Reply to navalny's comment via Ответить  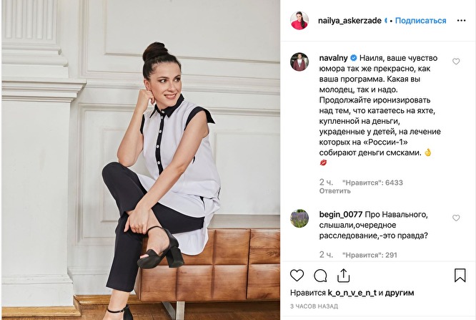click(x=334, y=191)
